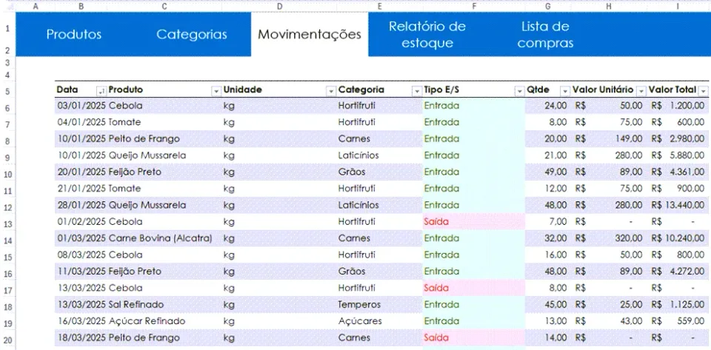Image resolution: width=711 pixels, height=350 pixels.
Task: Switch to the Produtos tab
Action: point(74,35)
